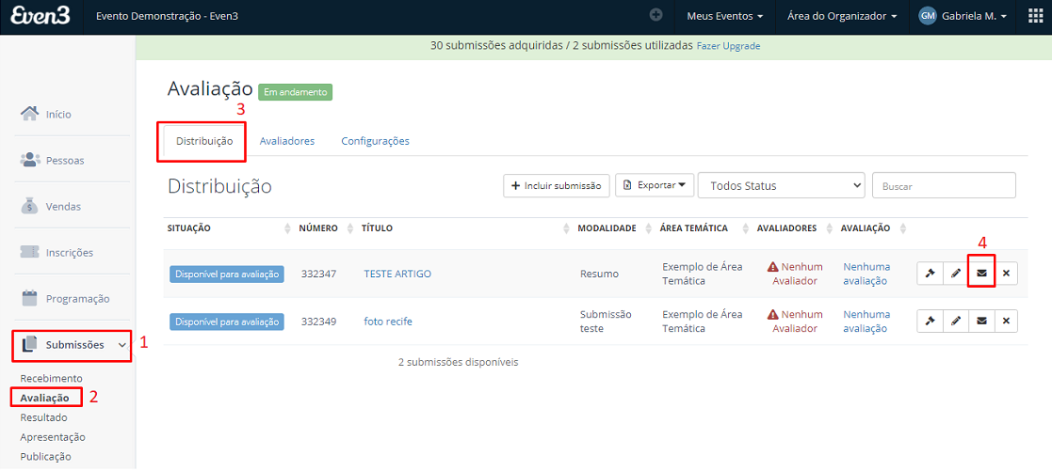The width and height of the screenshot is (1052, 471).
Task: Click the envelope icon for TESTE ARTIGO
Action: (x=981, y=274)
